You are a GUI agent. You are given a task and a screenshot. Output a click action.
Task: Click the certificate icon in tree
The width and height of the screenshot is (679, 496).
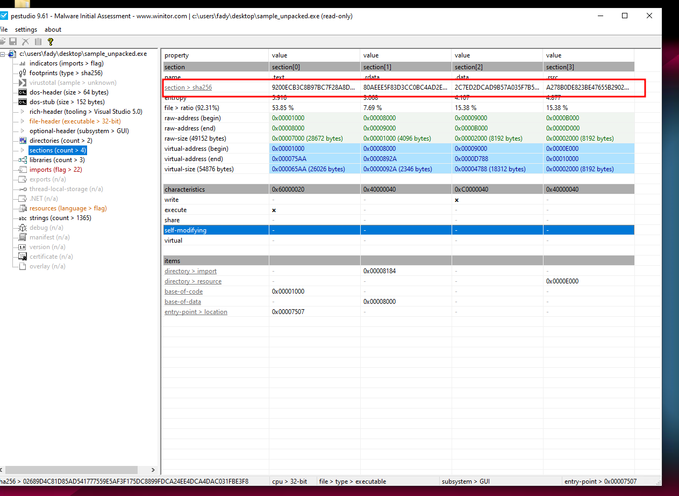click(x=23, y=257)
